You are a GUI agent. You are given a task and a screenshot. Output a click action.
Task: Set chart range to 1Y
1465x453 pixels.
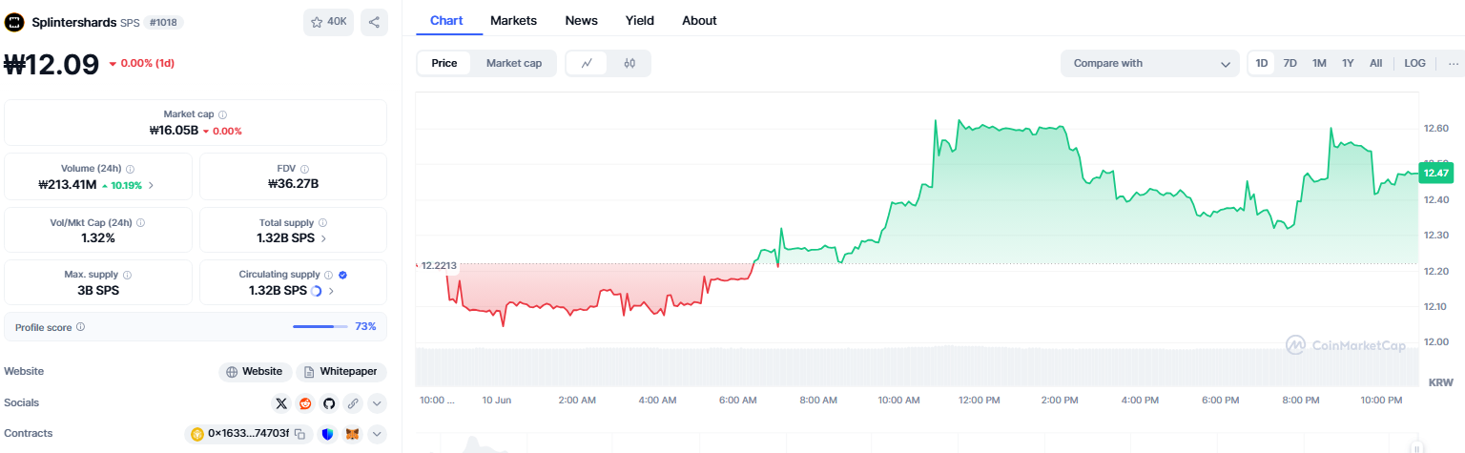pos(1348,63)
